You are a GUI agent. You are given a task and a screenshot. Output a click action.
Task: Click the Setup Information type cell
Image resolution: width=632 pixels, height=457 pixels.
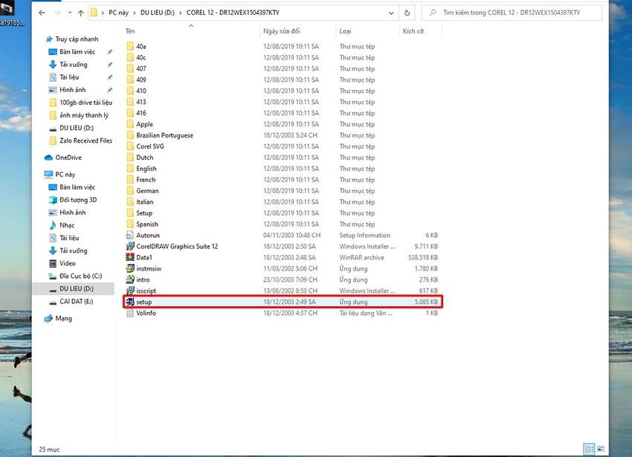coord(365,235)
